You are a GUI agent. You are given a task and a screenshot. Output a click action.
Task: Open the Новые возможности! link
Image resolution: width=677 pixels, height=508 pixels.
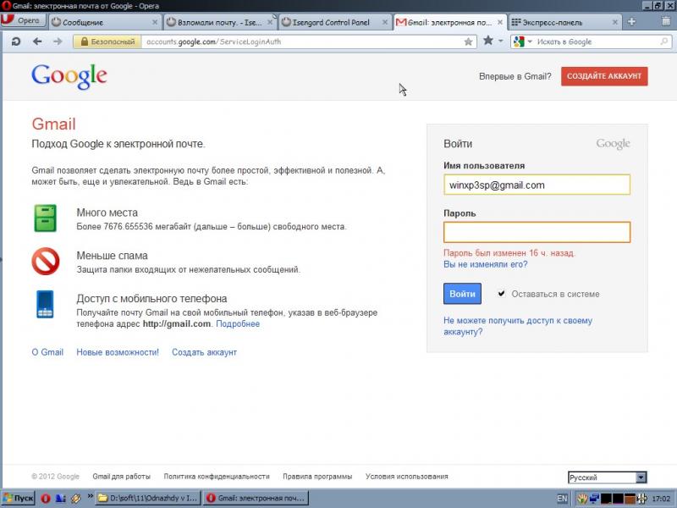(118, 352)
